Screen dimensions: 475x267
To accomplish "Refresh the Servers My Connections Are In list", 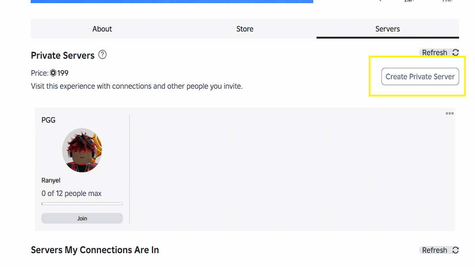I will [439, 250].
